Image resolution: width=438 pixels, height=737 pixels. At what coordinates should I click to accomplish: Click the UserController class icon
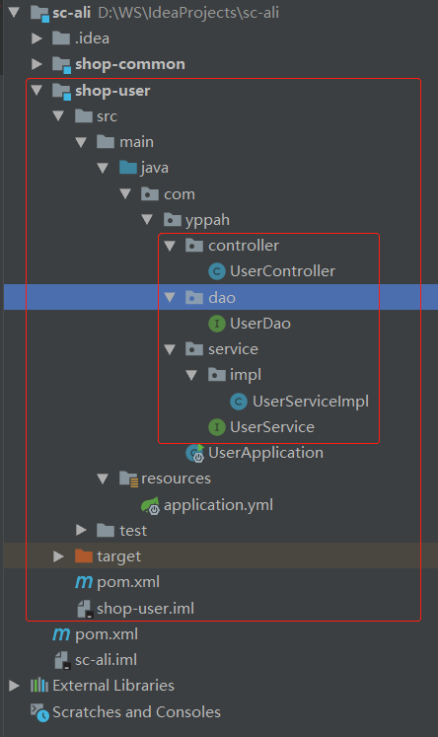[217, 271]
